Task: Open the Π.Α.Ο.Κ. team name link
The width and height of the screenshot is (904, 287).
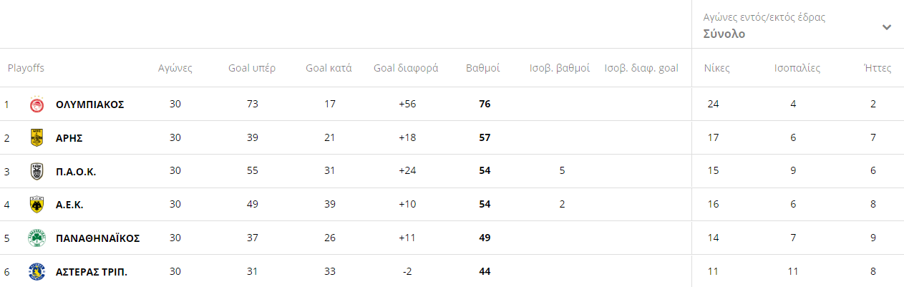Action: 76,171
